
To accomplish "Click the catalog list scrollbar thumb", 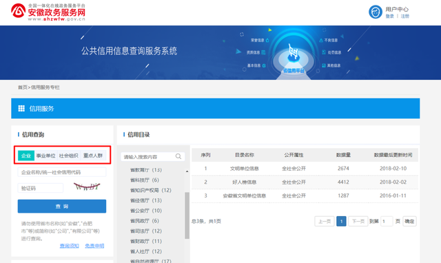I will pyautogui.click(x=187, y=215).
